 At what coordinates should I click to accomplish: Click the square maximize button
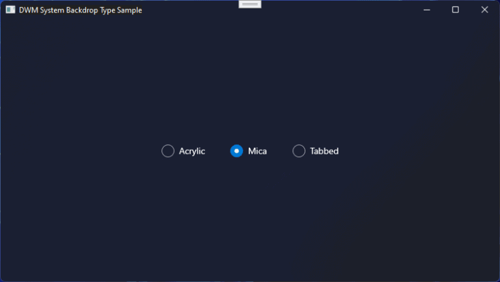[x=455, y=10]
